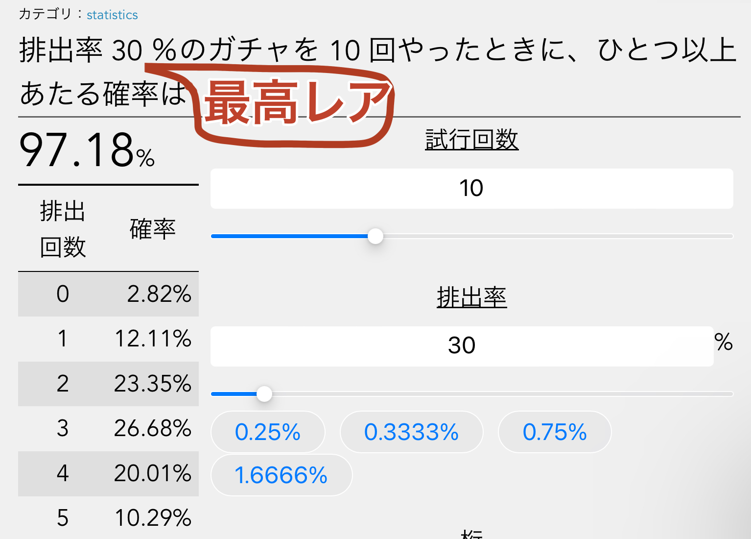
Task: Click the 試行回数 underlined label
Action: click(471, 140)
